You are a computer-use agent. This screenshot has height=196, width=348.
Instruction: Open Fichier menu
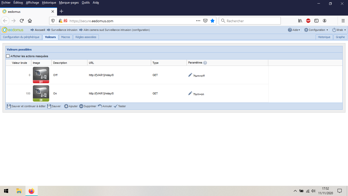pyautogui.click(x=6, y=3)
